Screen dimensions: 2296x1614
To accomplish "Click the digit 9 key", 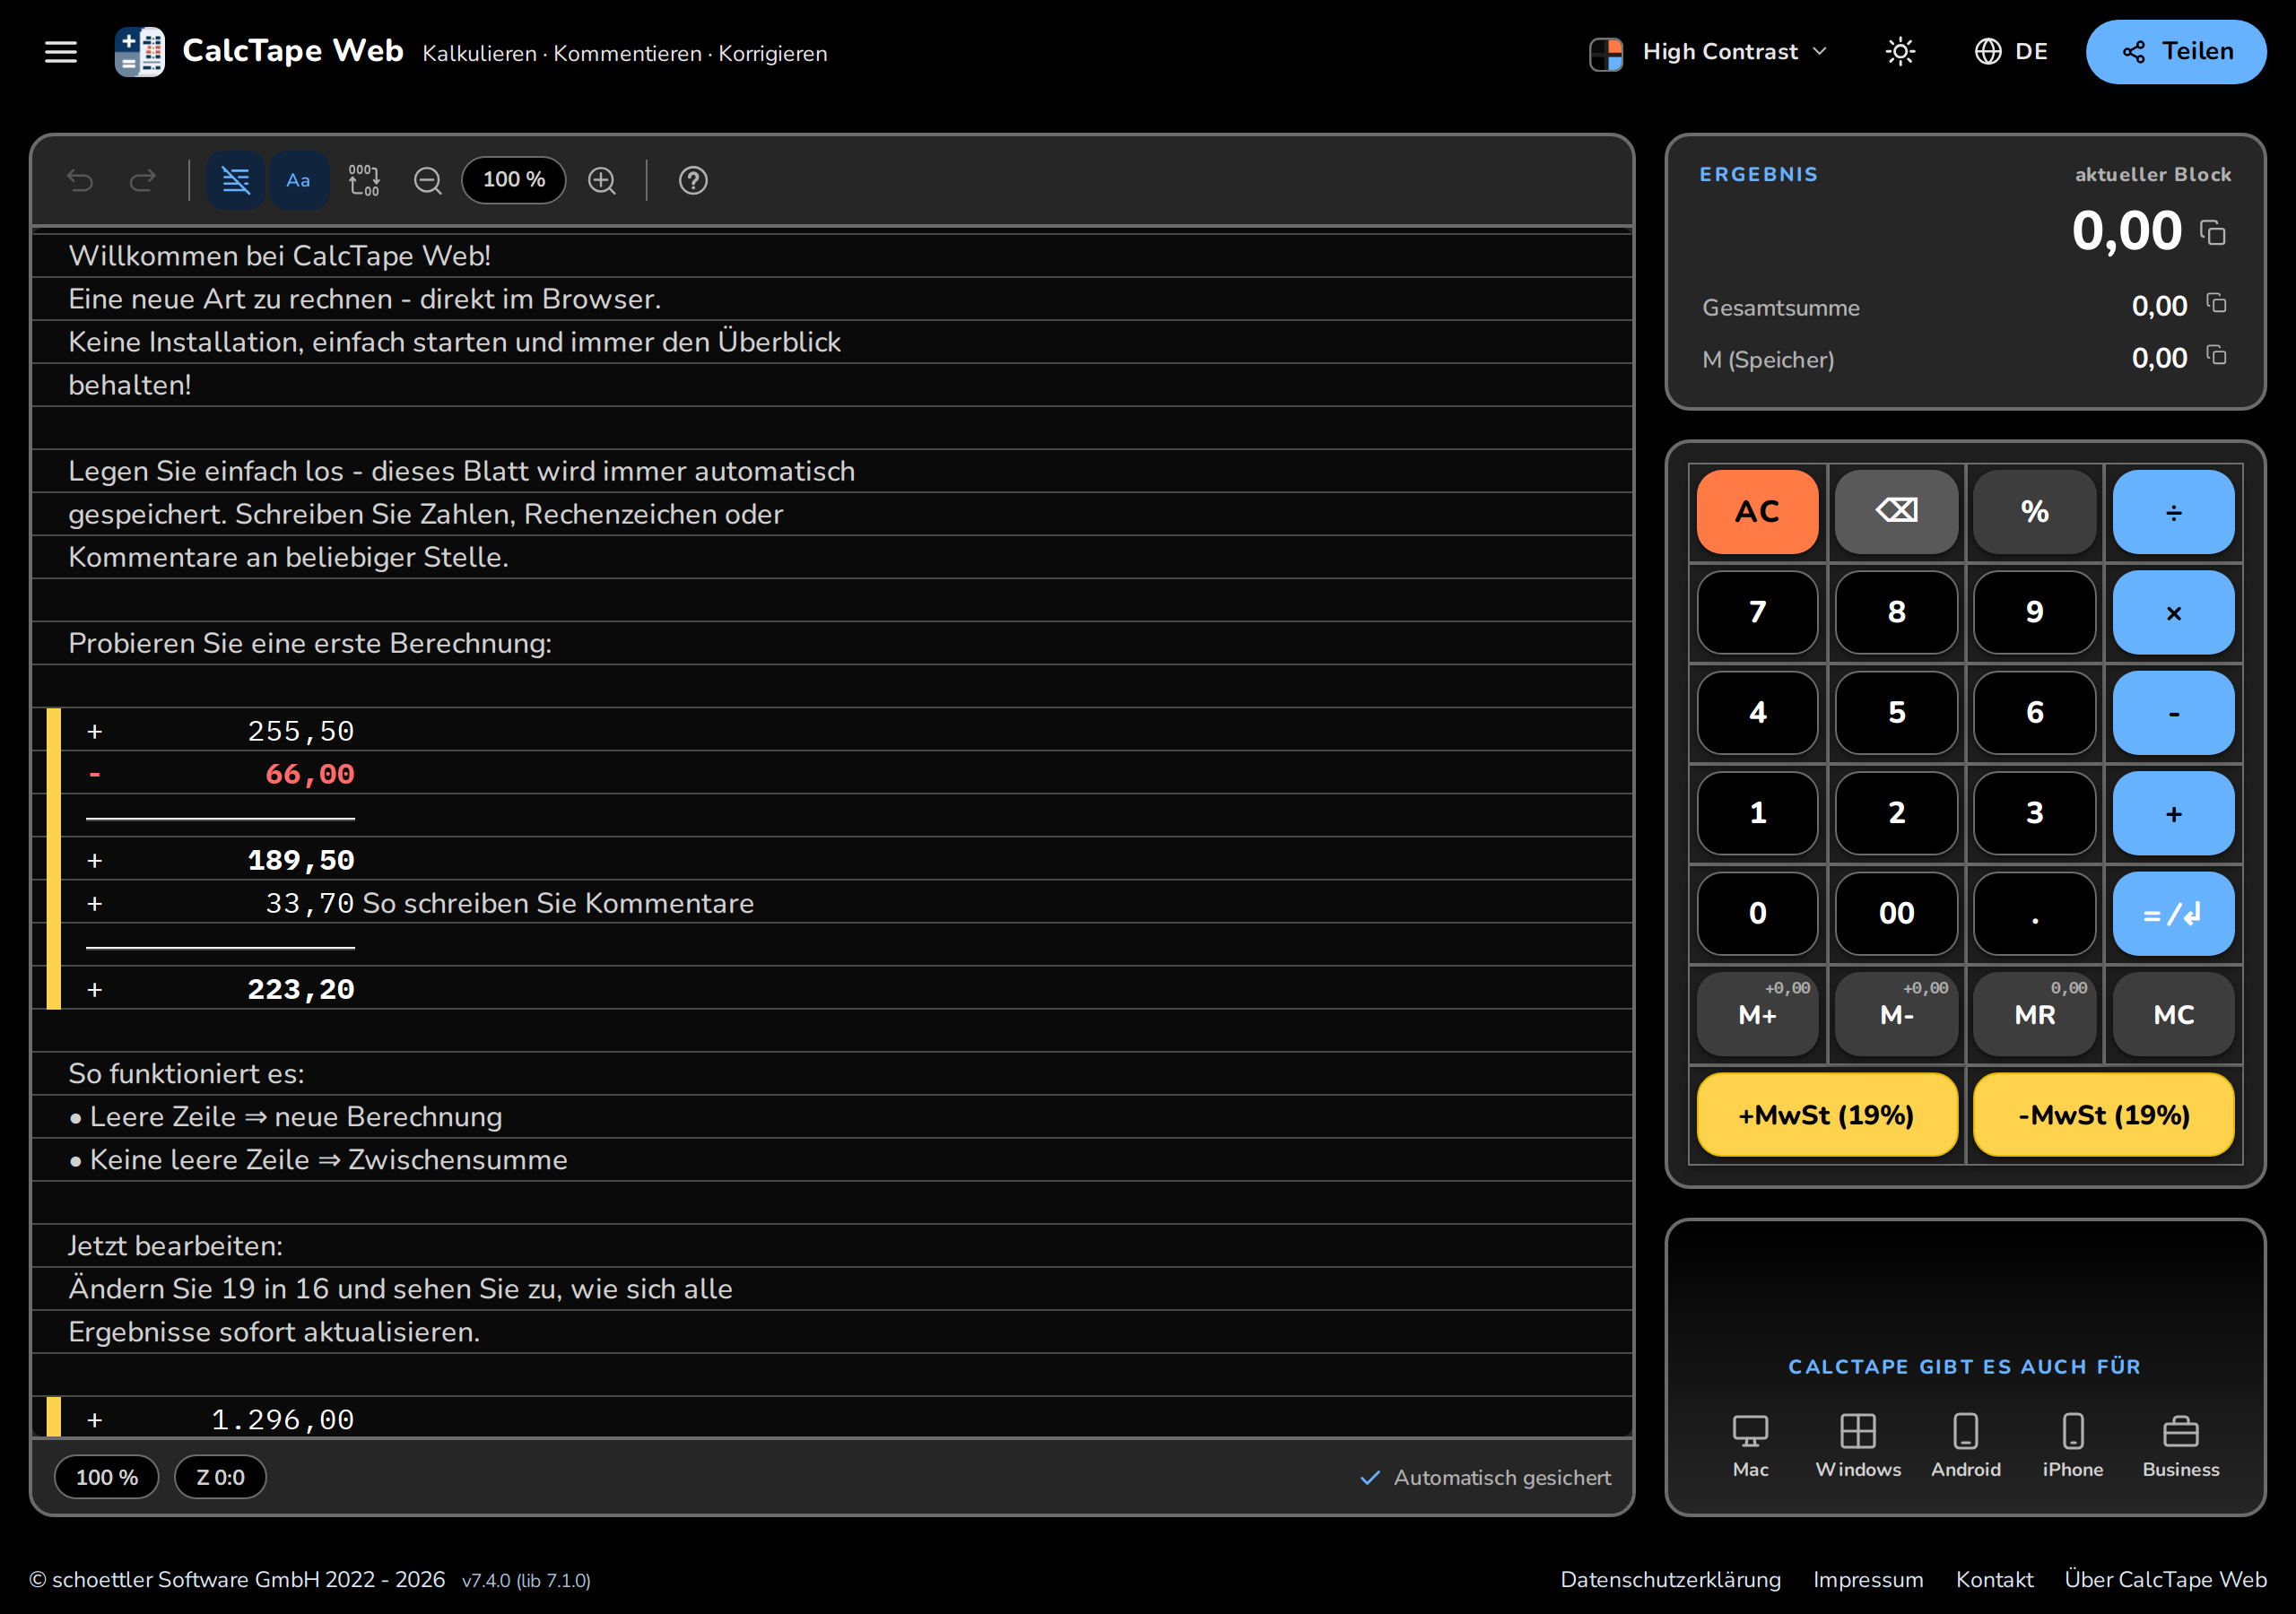I will (x=2035, y=612).
